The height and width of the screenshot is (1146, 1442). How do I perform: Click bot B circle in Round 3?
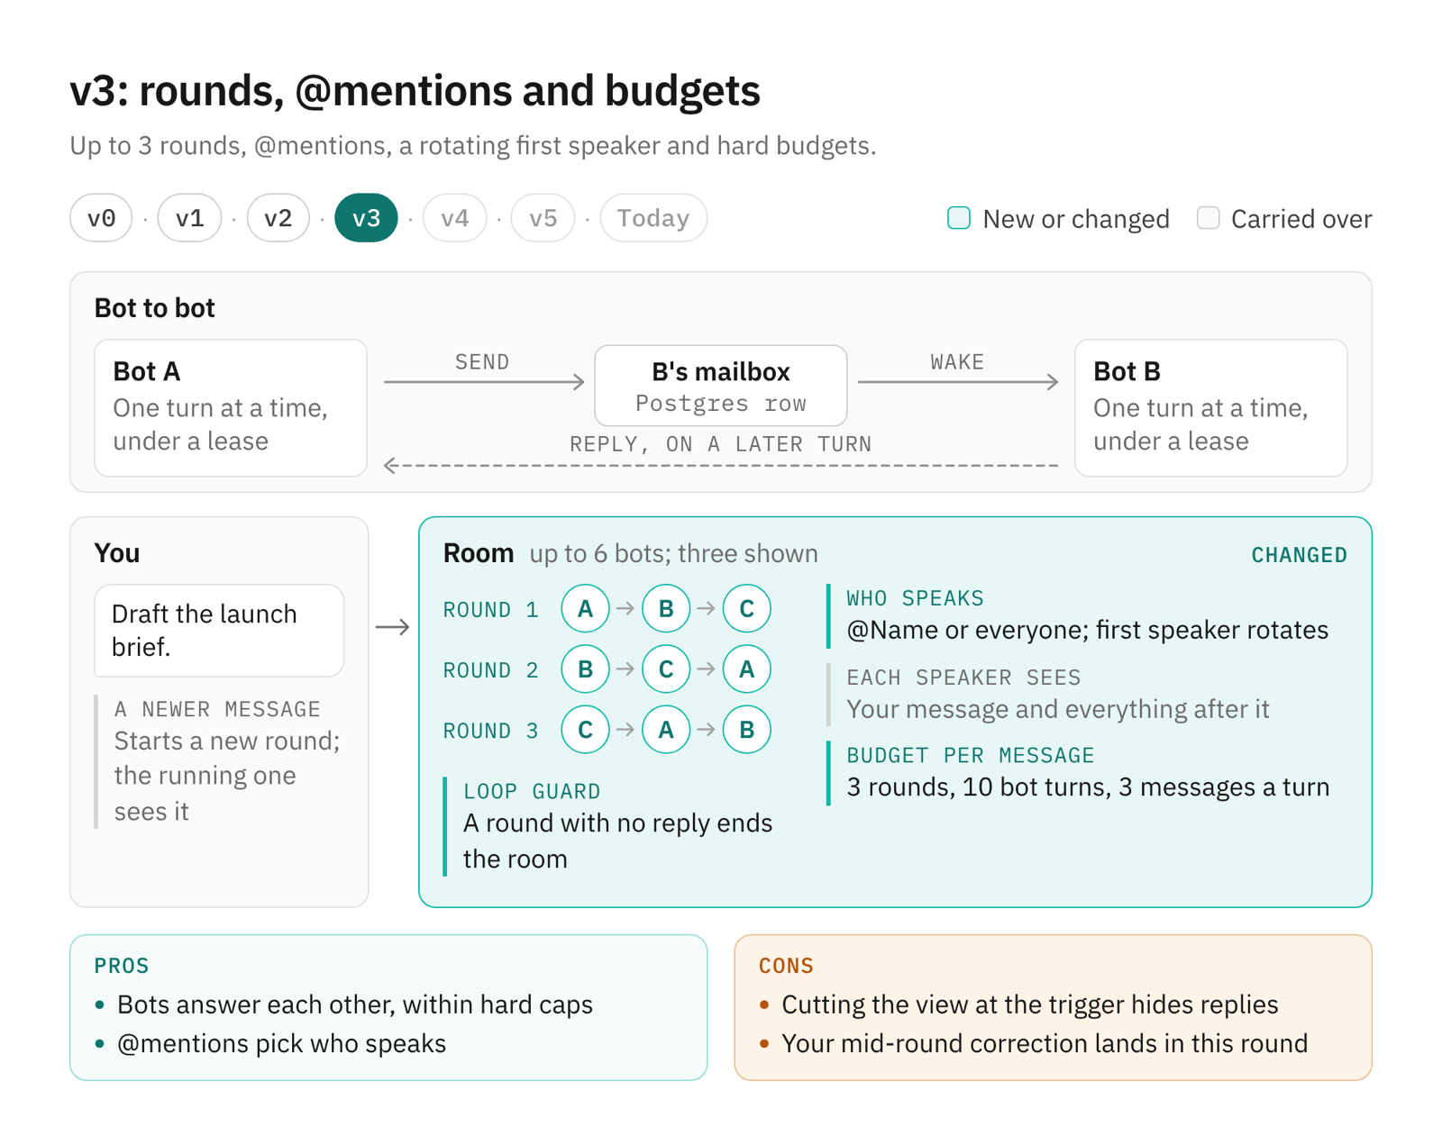(746, 730)
